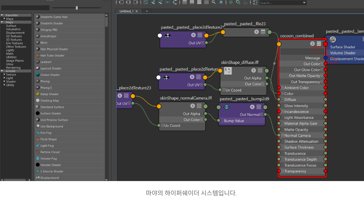Select 2D Textures category
Screen dimensions: 364x200
[x=14, y=36]
